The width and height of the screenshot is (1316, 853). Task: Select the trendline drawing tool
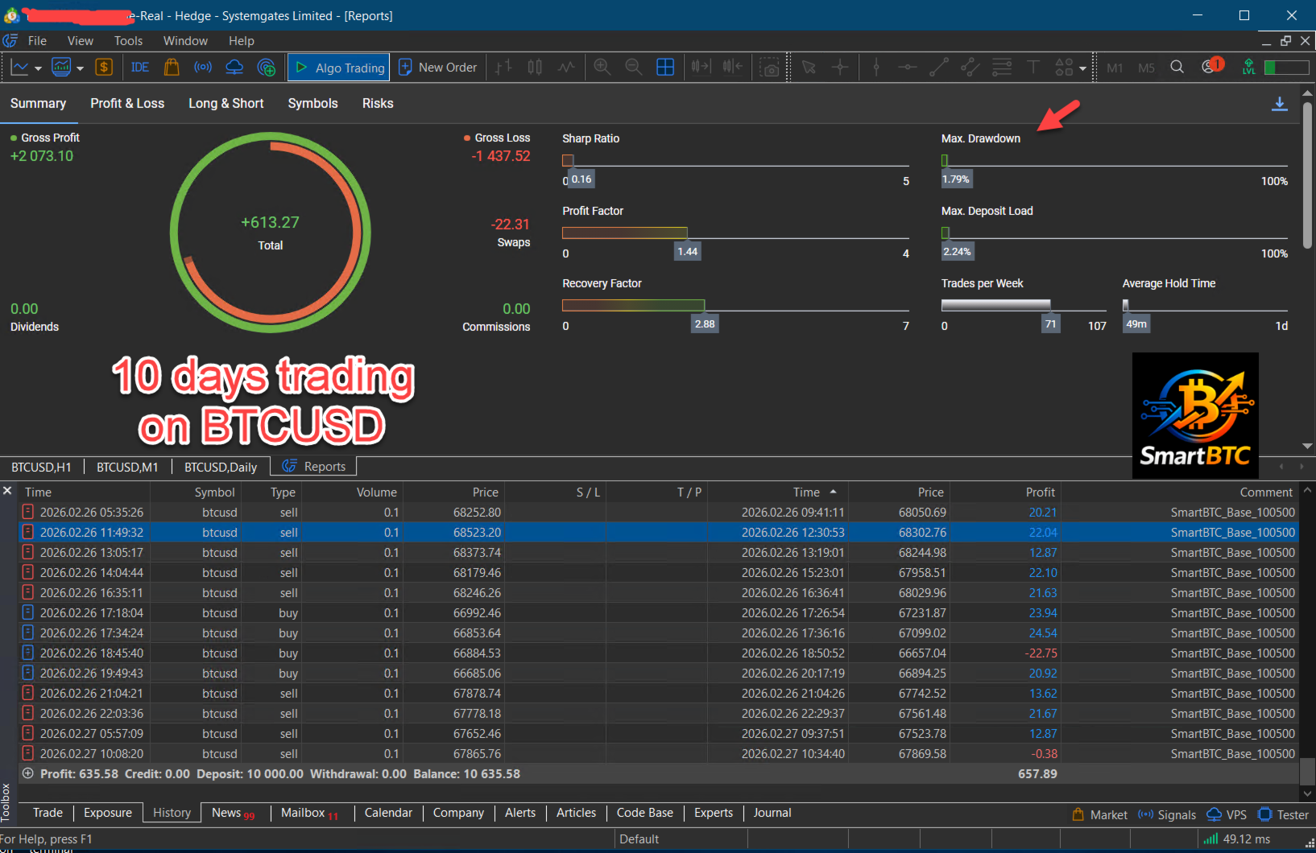tap(938, 68)
